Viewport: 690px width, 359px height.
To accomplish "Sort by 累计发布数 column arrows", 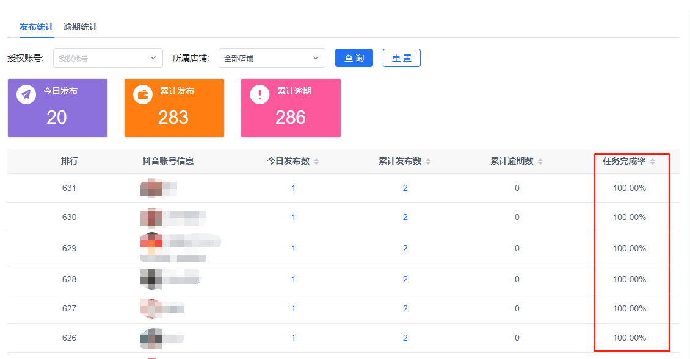I will coord(428,162).
